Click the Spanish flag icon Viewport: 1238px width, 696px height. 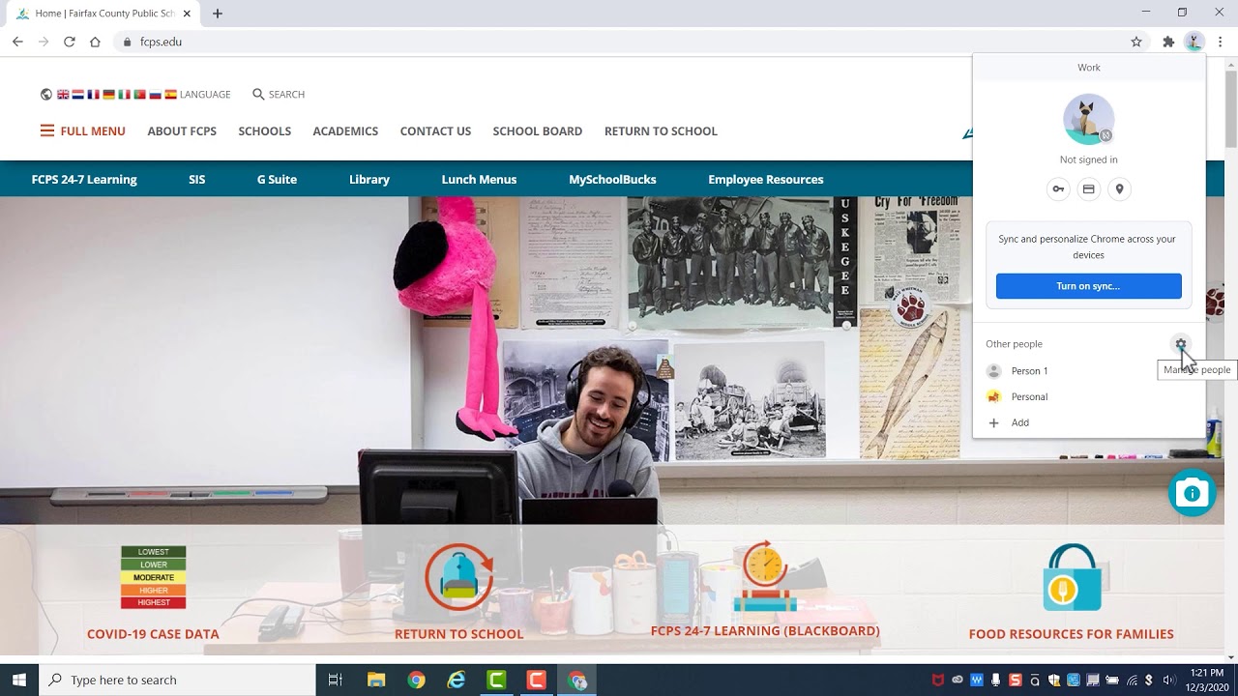(x=170, y=95)
